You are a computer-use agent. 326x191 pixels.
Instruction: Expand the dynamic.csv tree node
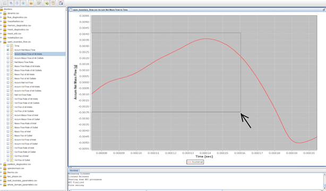1,13
